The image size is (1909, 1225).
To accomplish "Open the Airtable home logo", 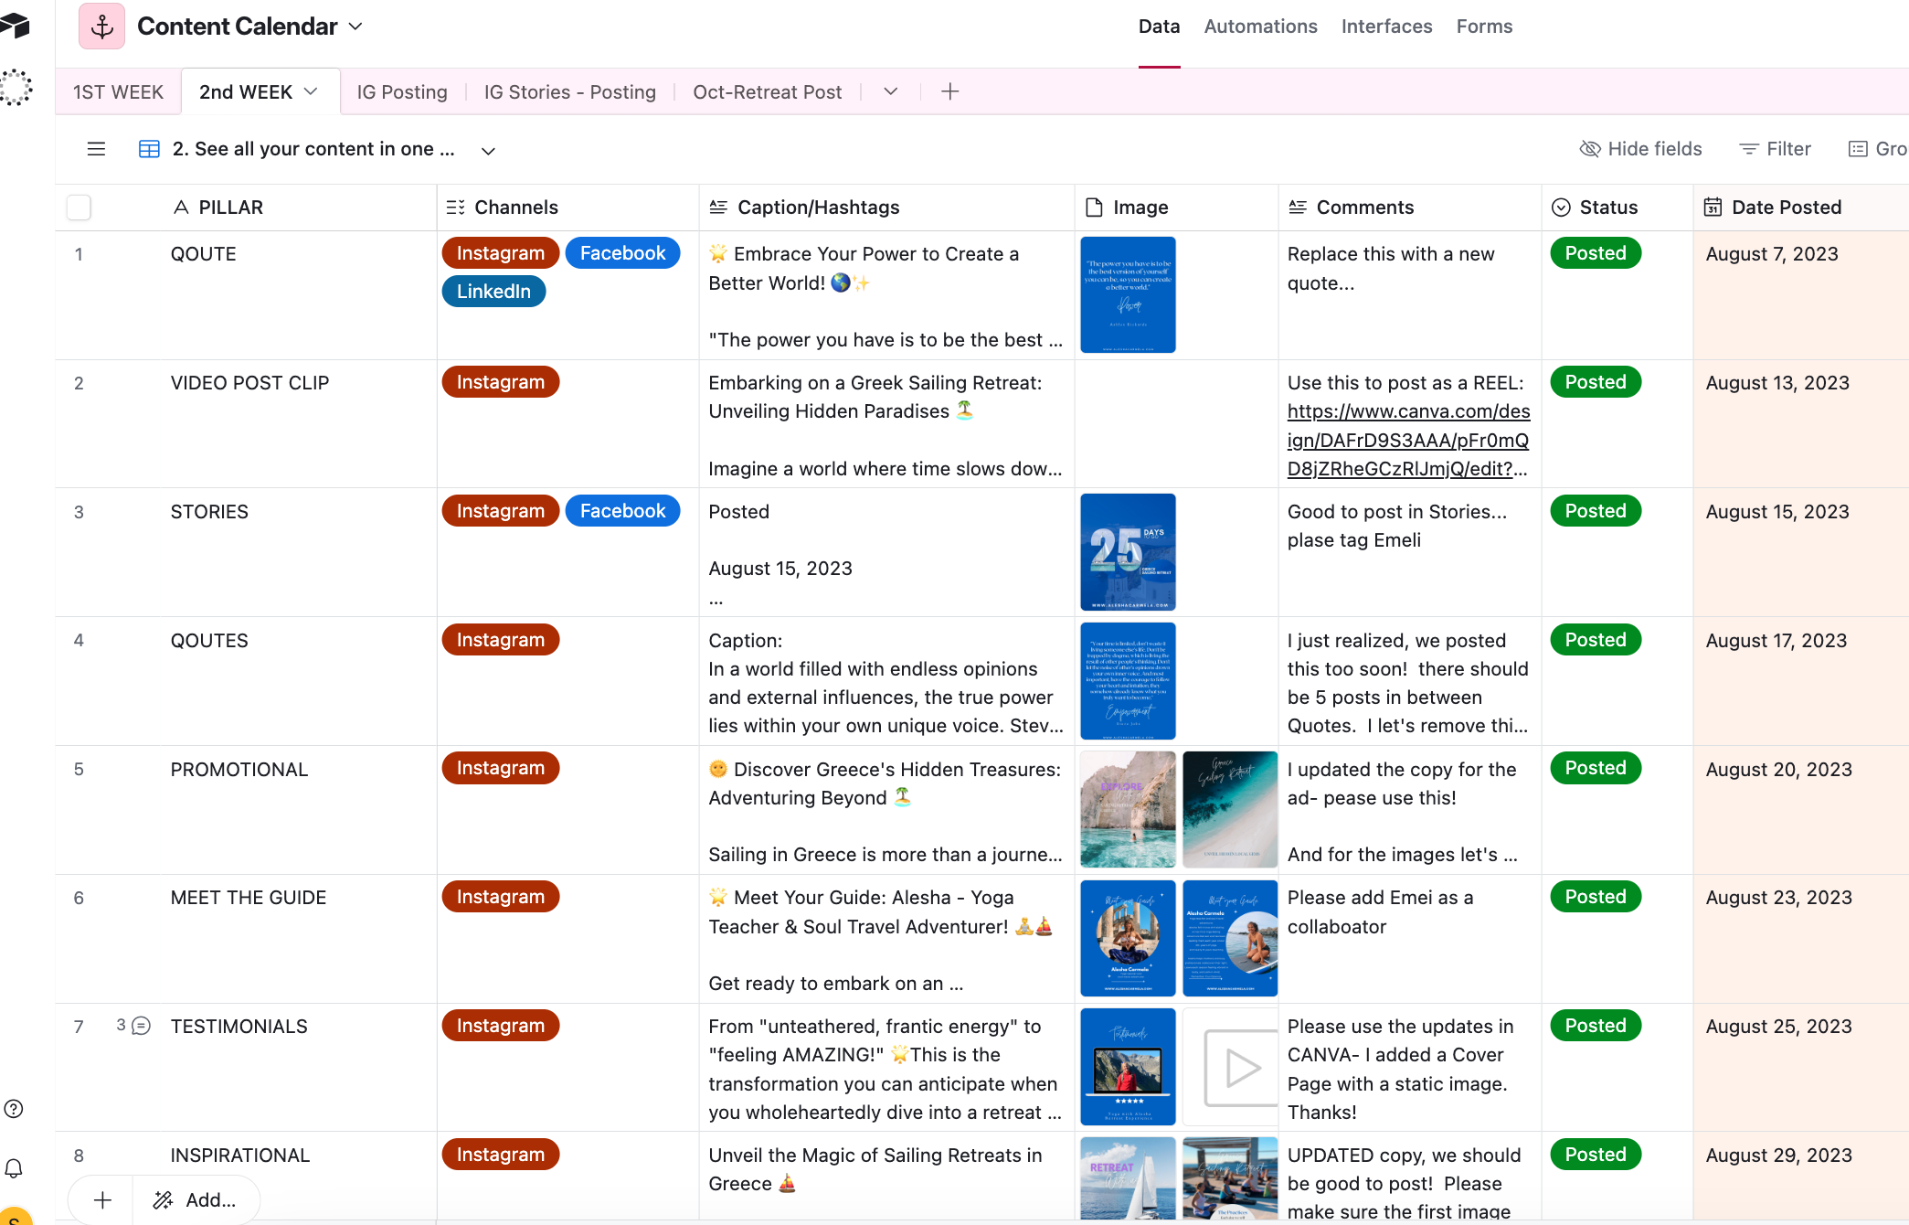I will (x=15, y=25).
